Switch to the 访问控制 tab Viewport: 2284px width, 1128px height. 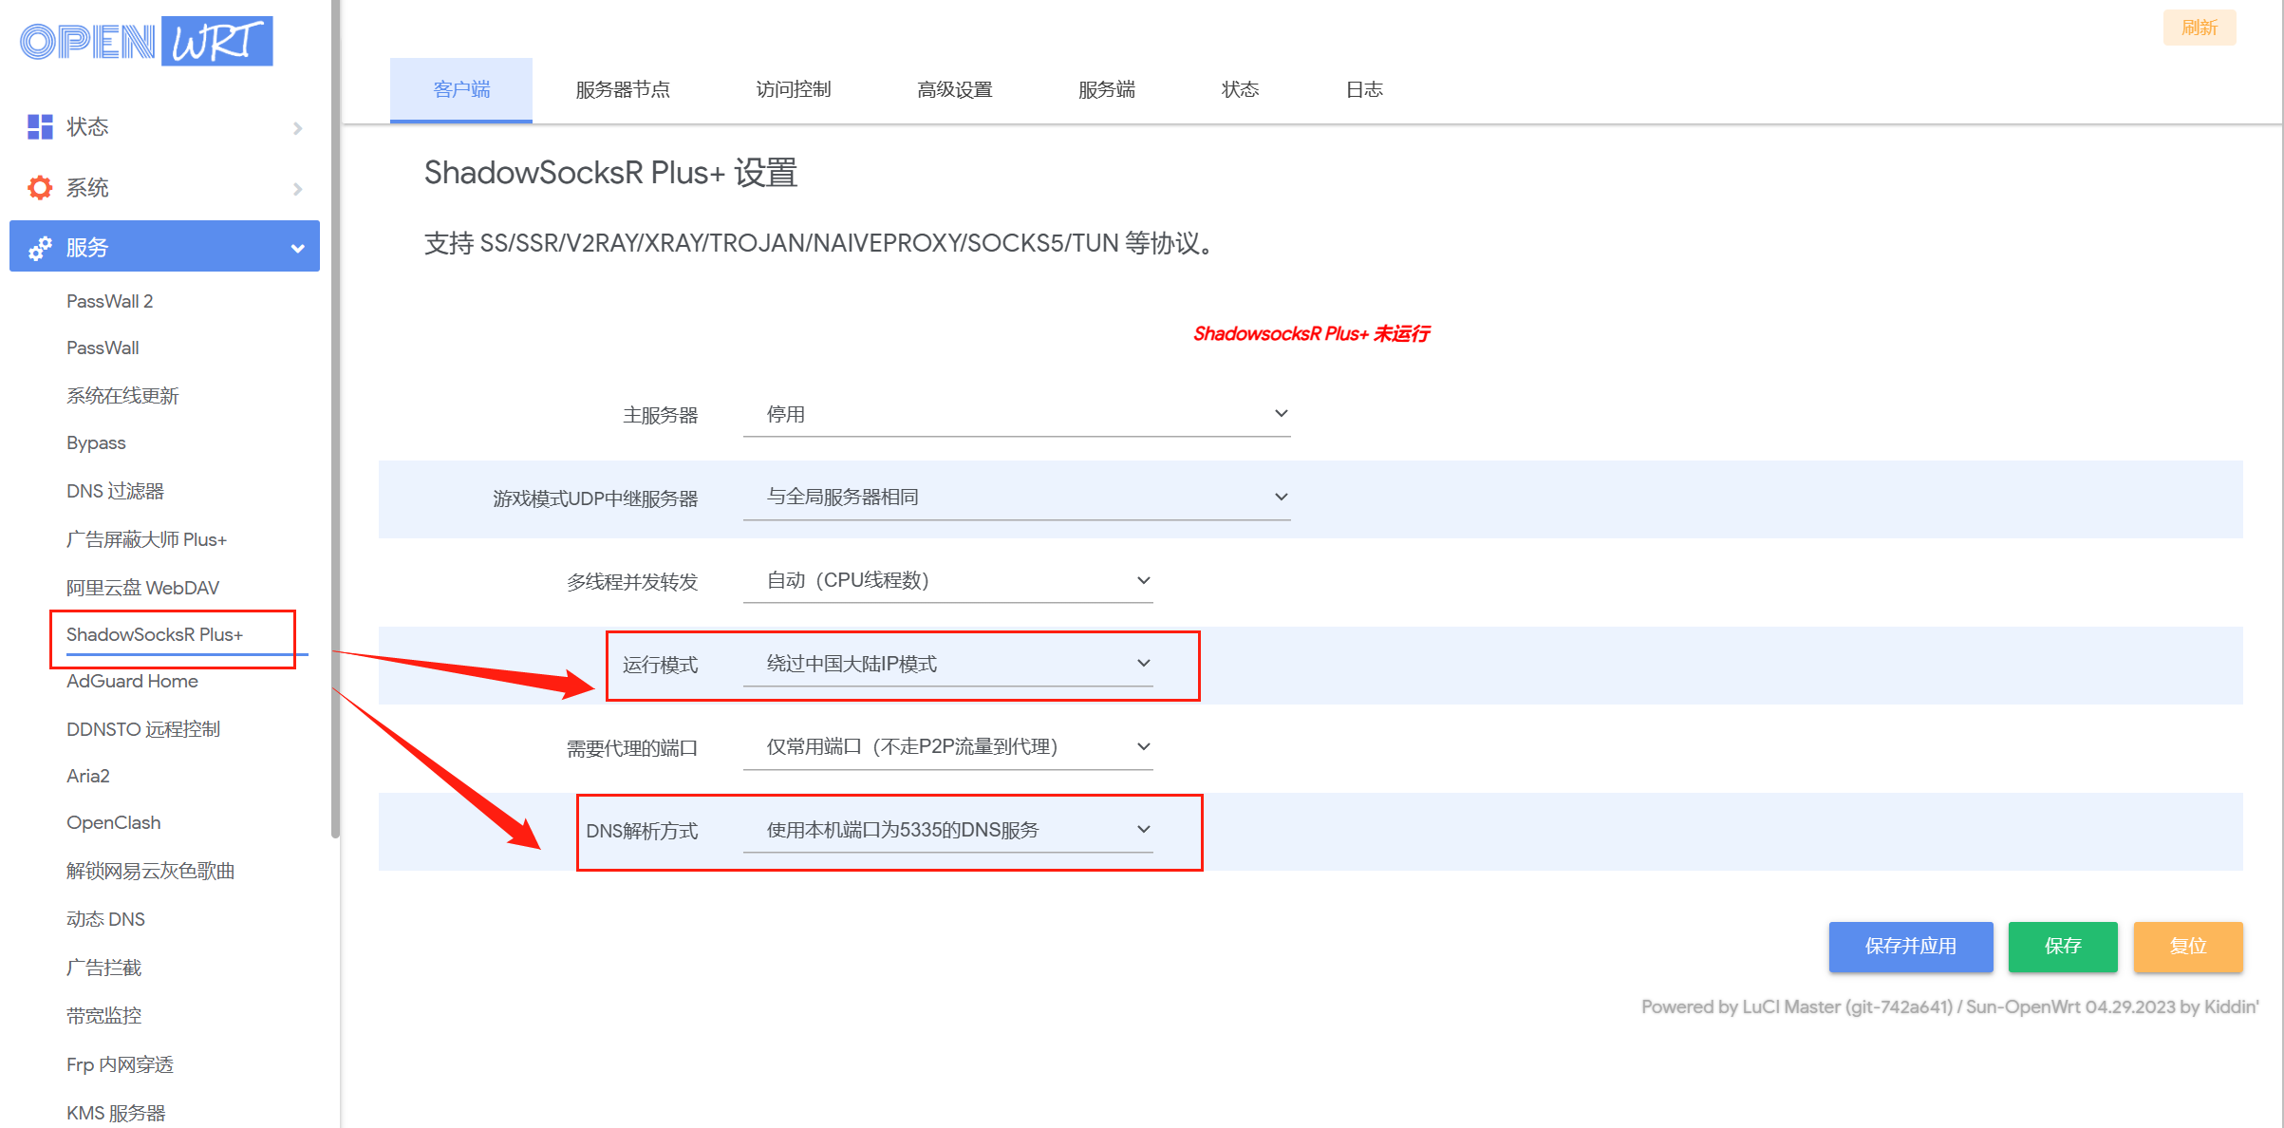click(x=794, y=89)
